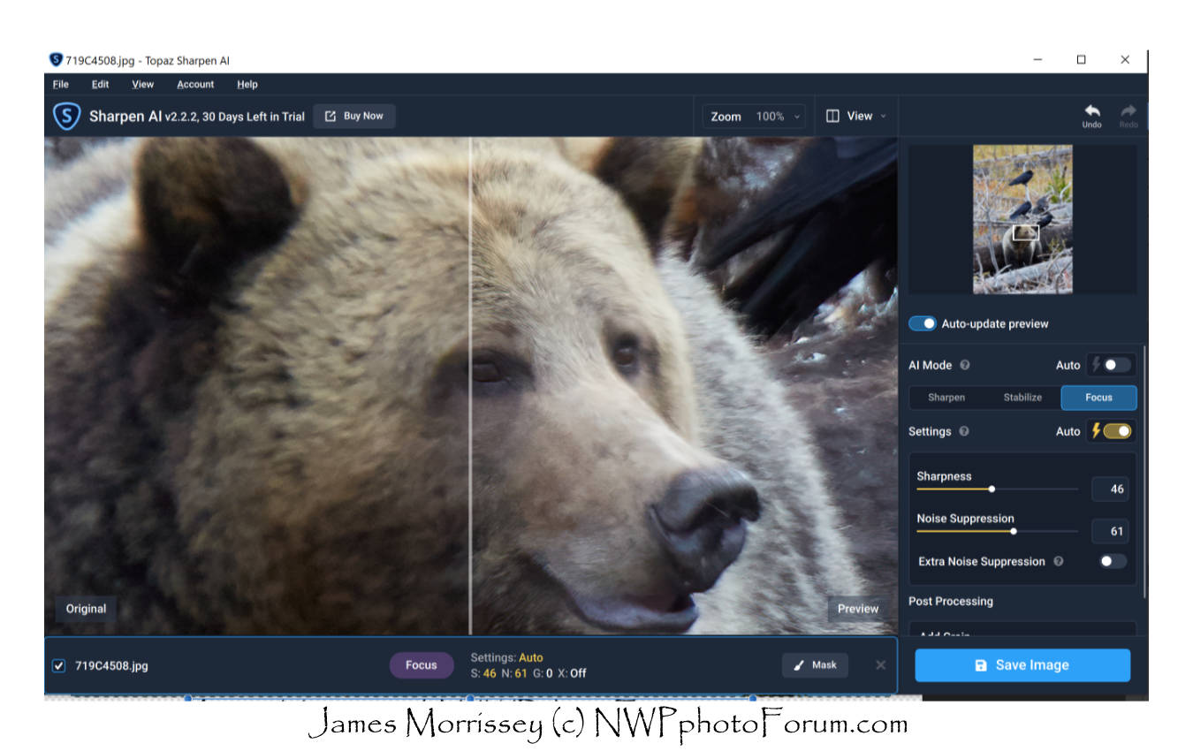The height and width of the screenshot is (751, 1193).
Task: Select the Focus mode tab
Action: [1098, 398]
